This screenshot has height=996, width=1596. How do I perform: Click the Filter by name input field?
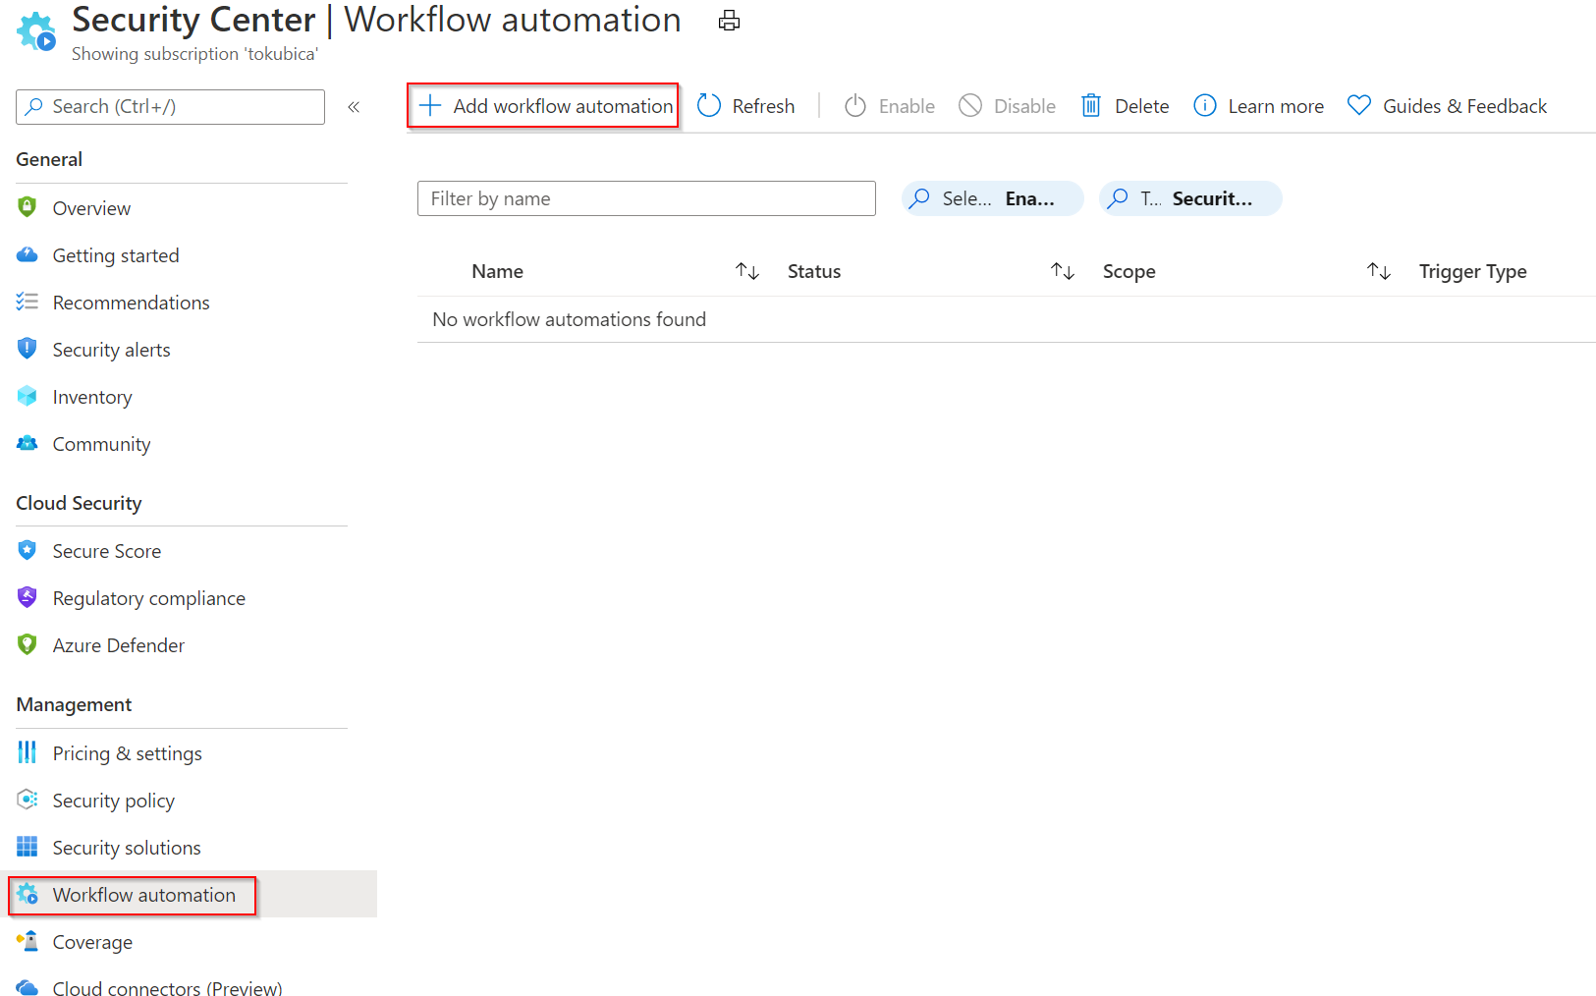click(x=645, y=198)
